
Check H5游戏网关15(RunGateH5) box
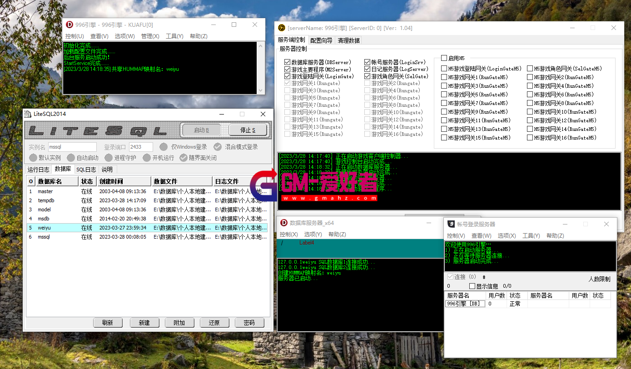pyautogui.click(x=444, y=138)
